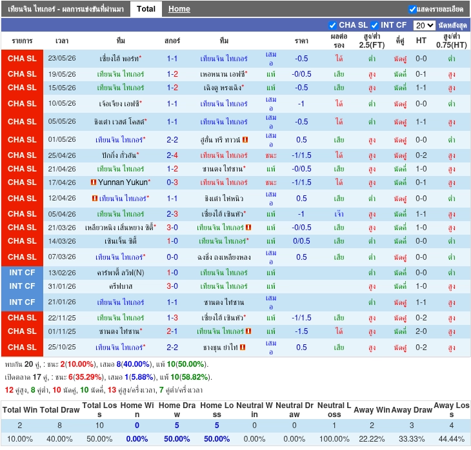Select date cell 07/03/26

tap(62, 257)
